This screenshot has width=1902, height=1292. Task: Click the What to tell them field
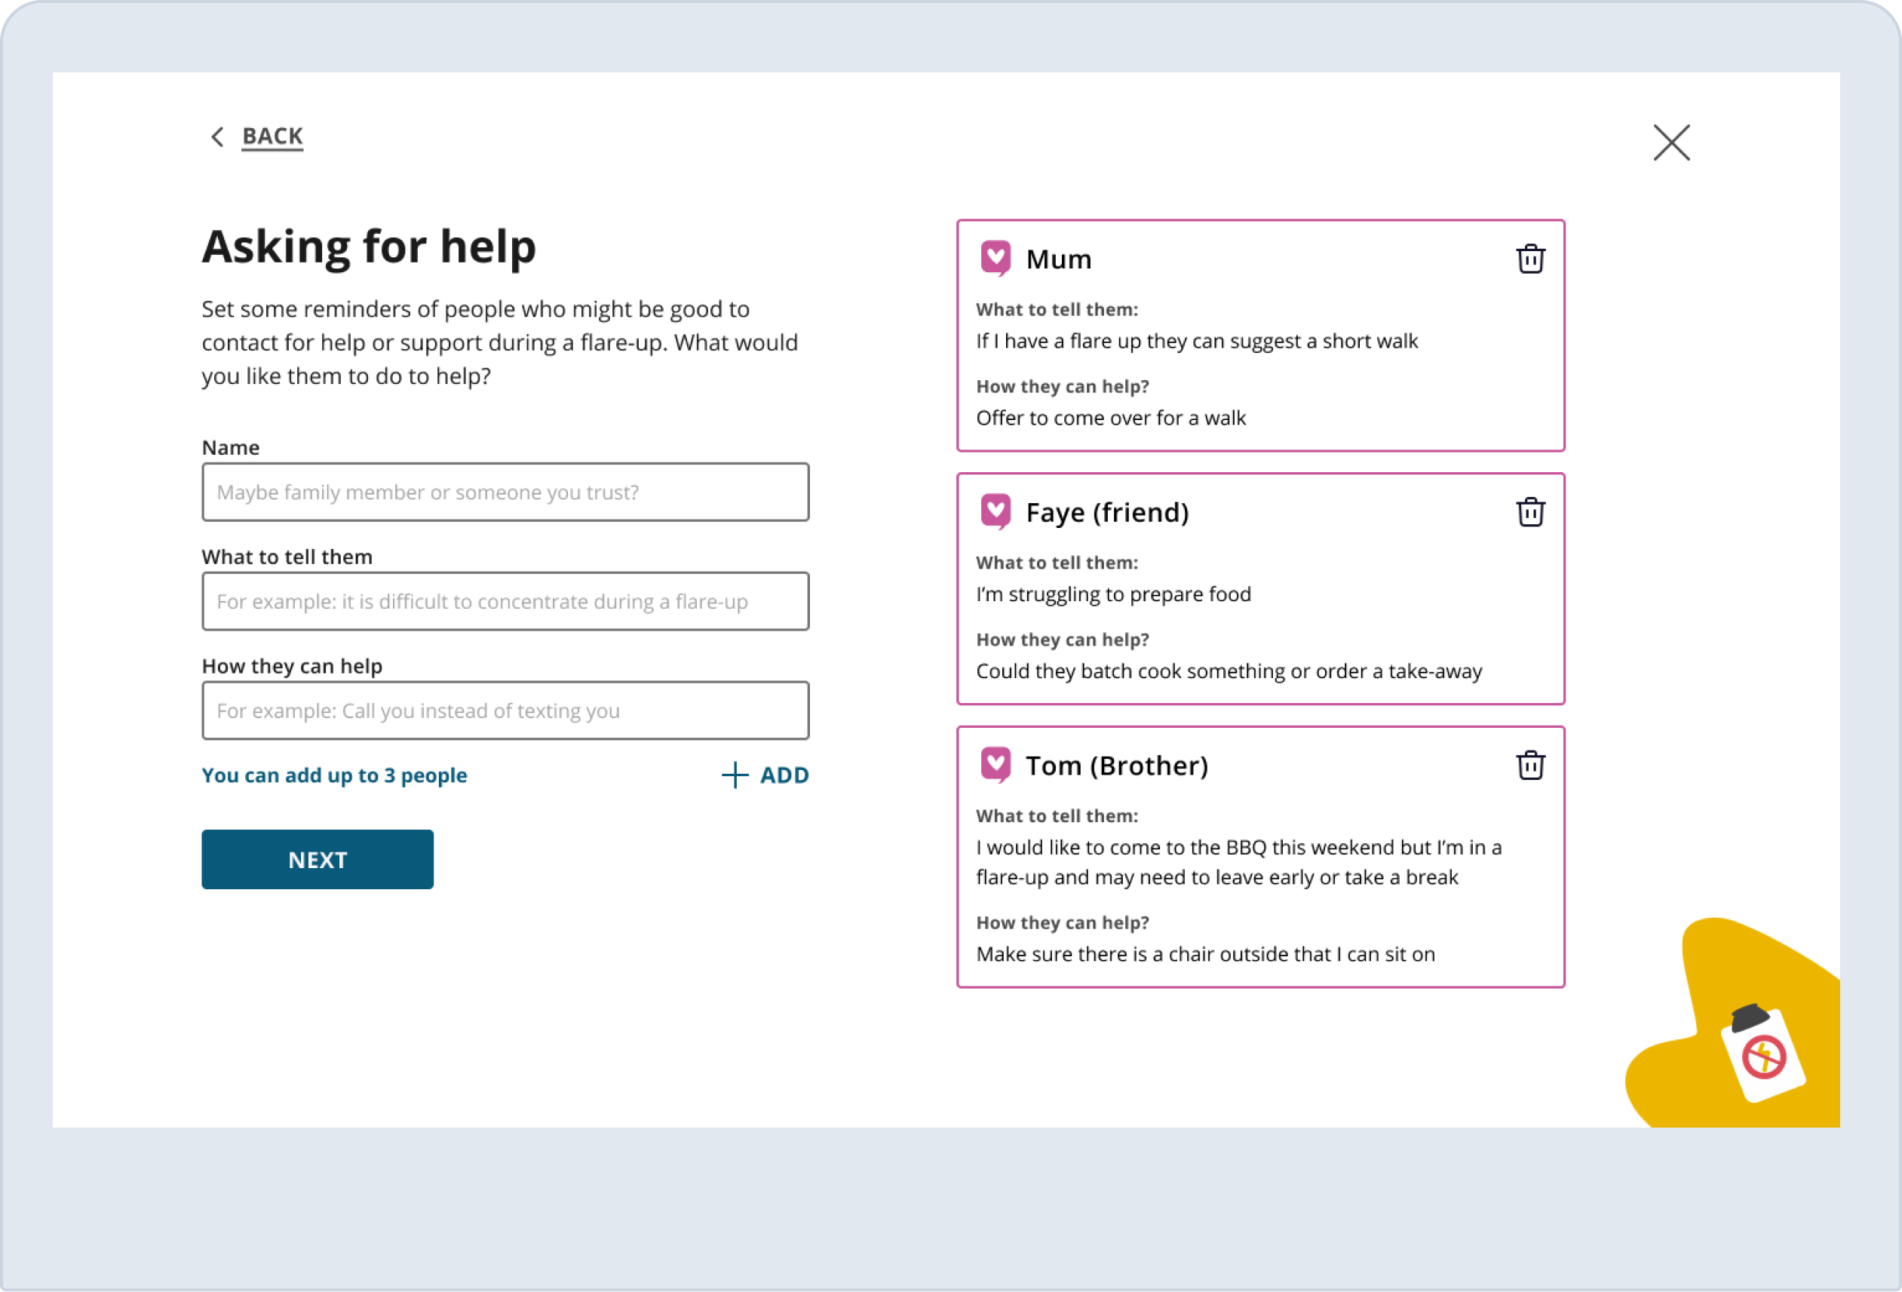pos(505,601)
